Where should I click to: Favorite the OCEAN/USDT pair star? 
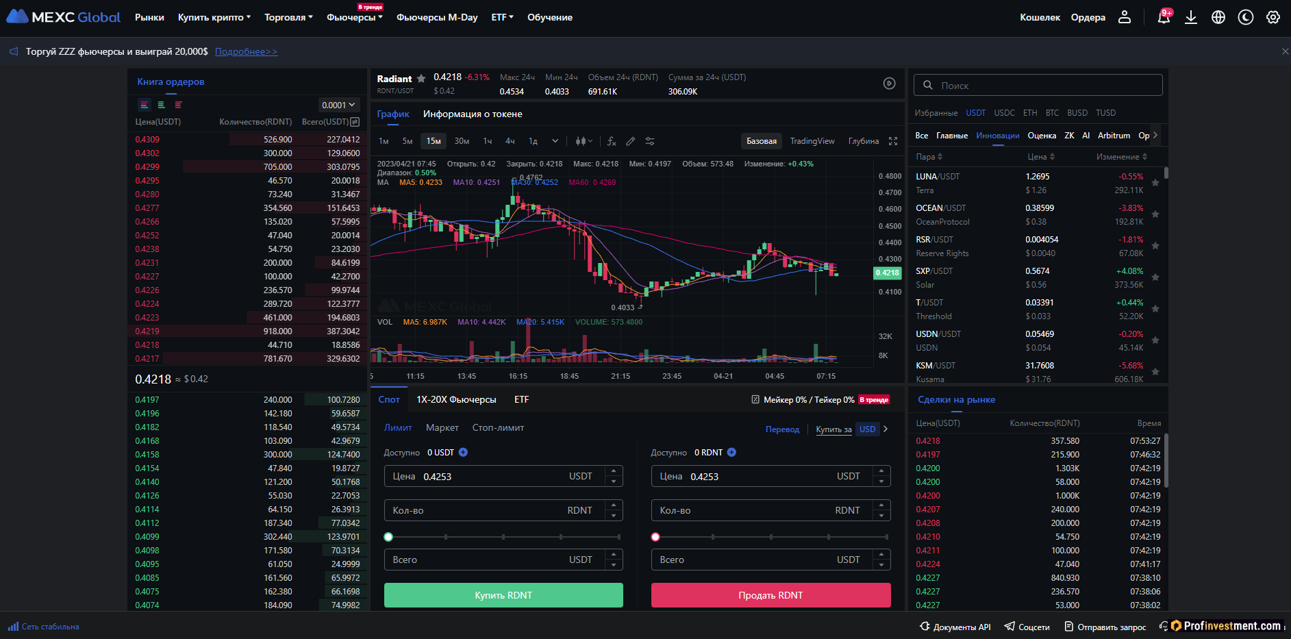coord(1155,214)
